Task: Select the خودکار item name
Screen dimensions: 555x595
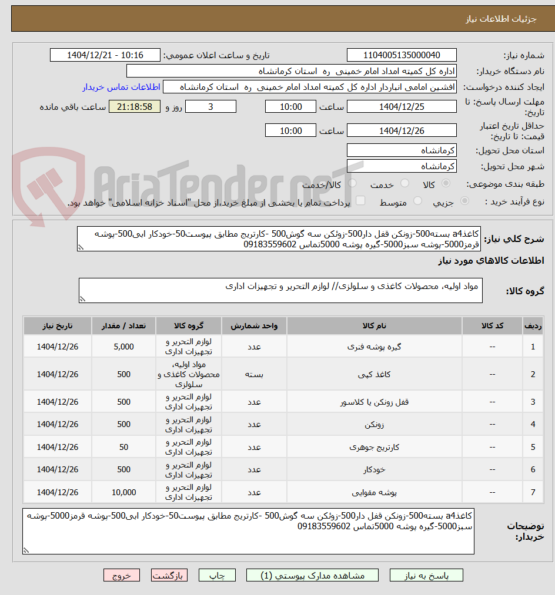Action: (374, 469)
